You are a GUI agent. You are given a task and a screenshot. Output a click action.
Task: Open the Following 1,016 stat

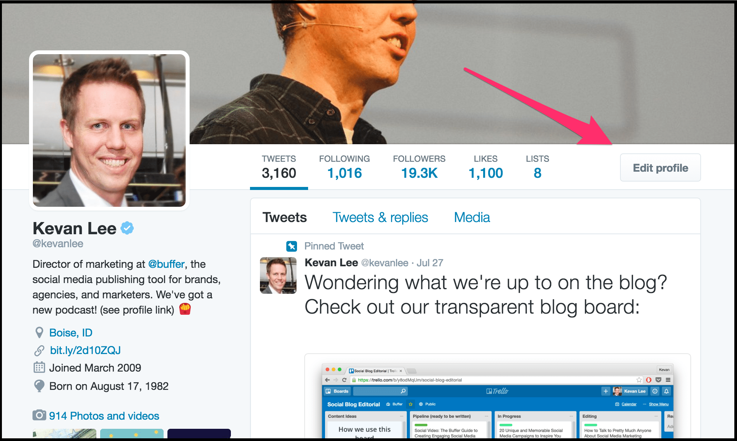[344, 167]
